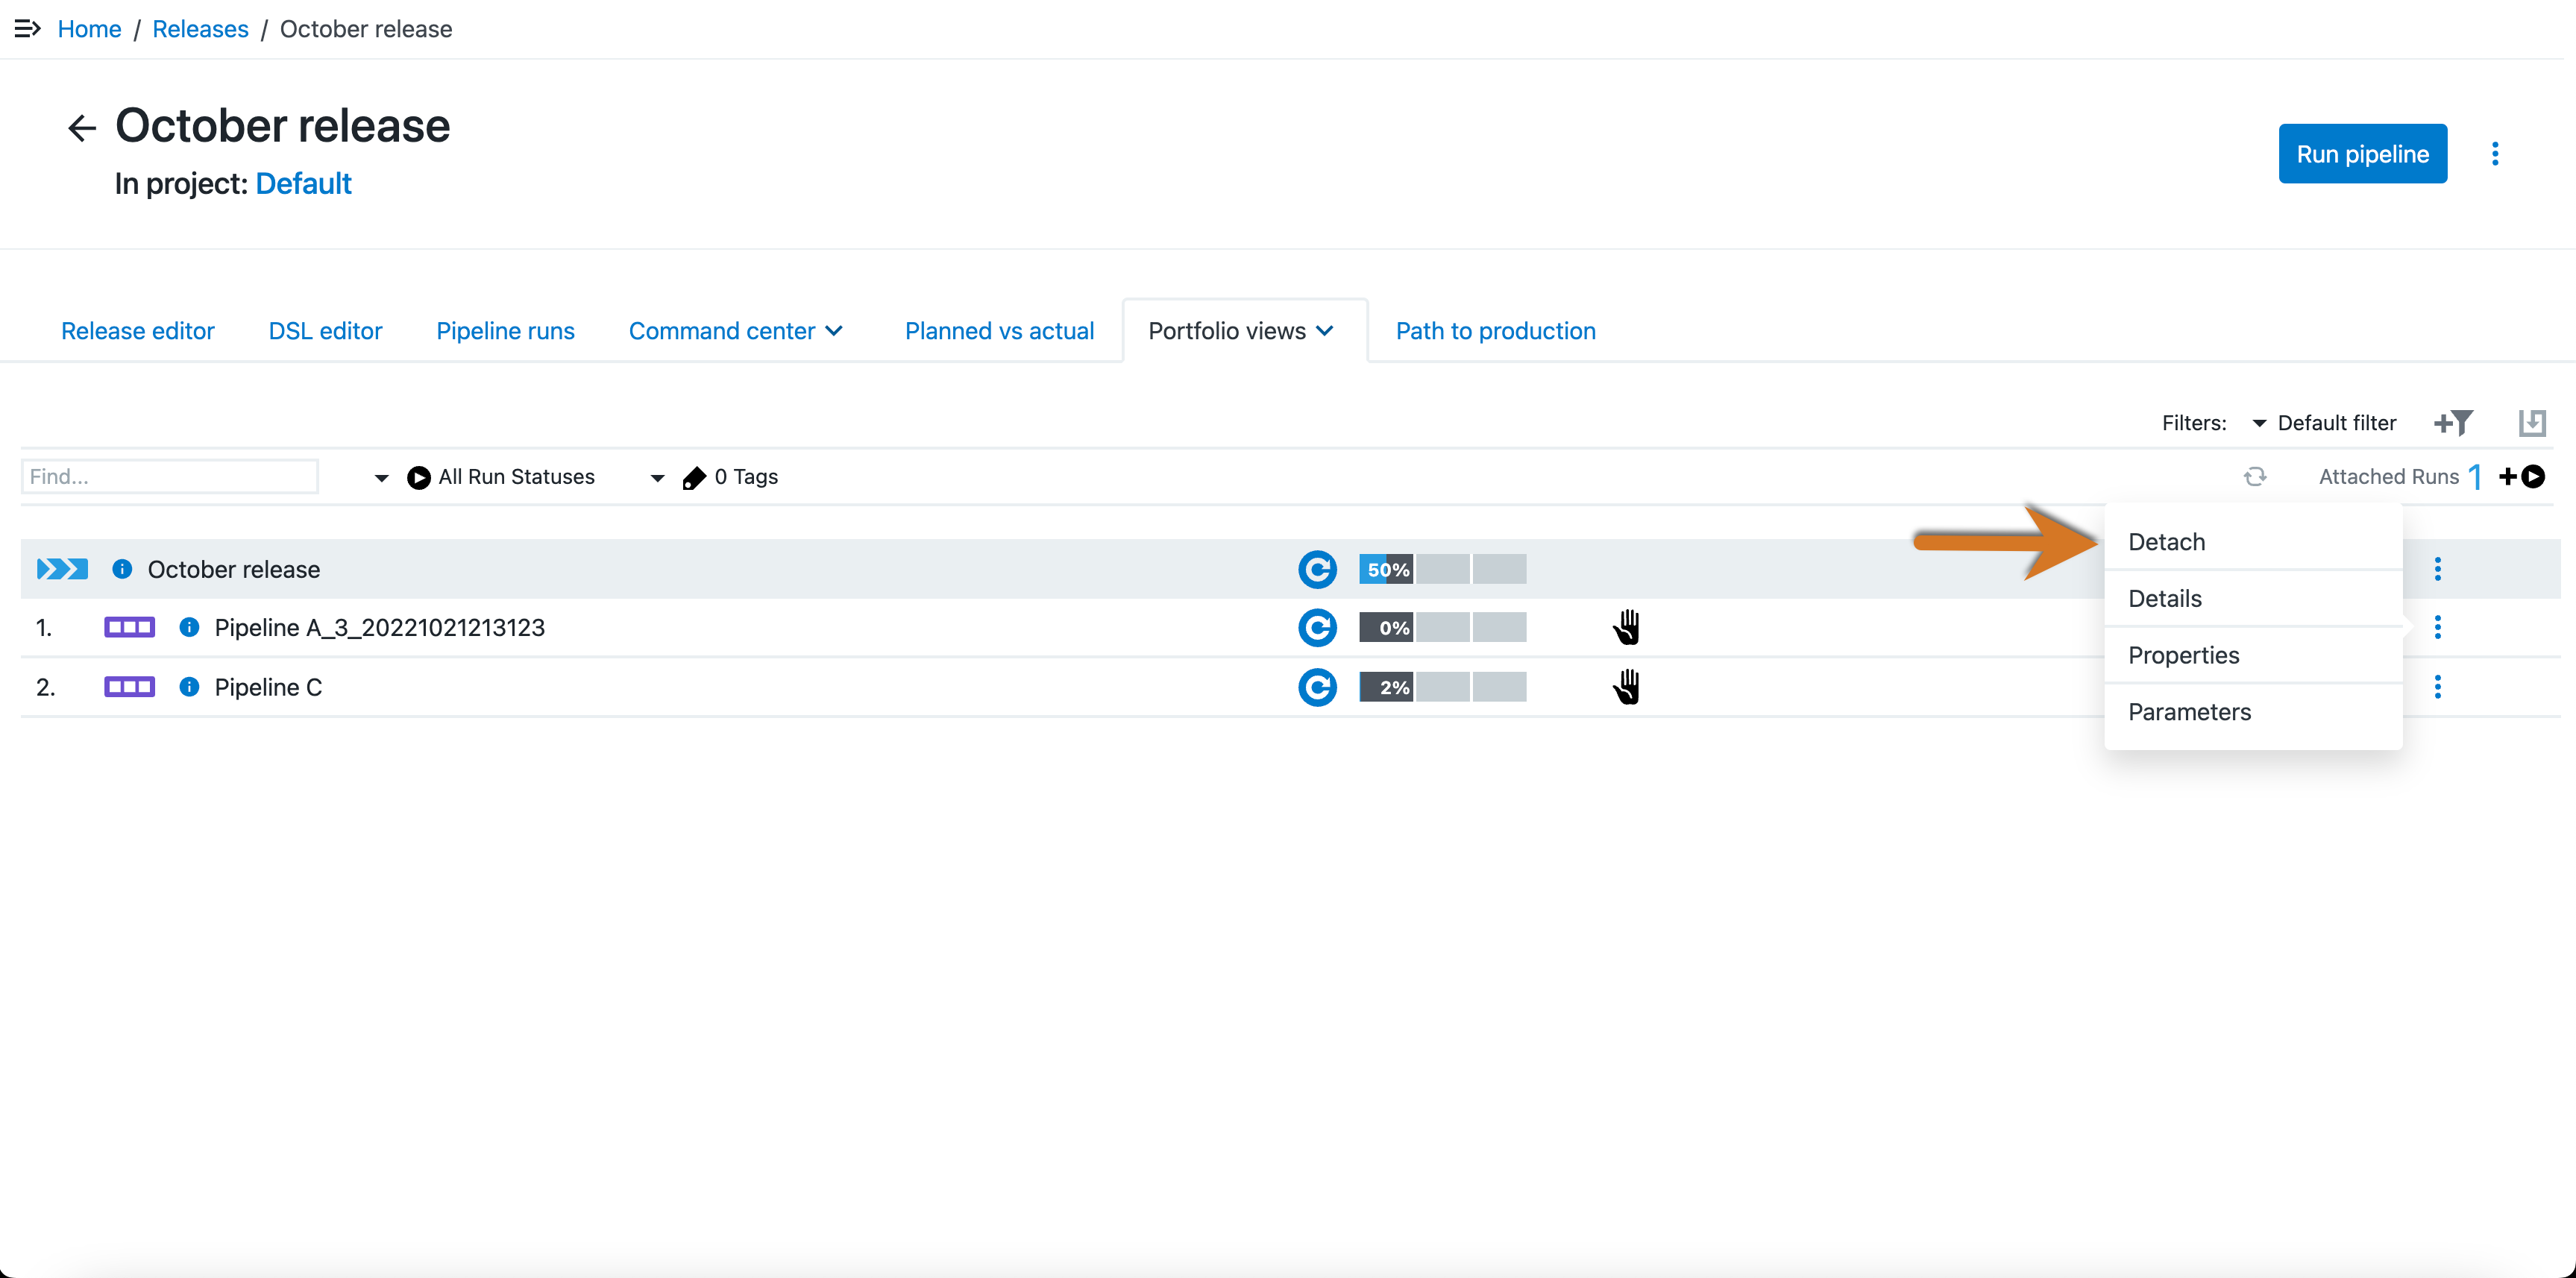
Task: Switch to the Planned vs actual tab
Action: click(x=999, y=331)
